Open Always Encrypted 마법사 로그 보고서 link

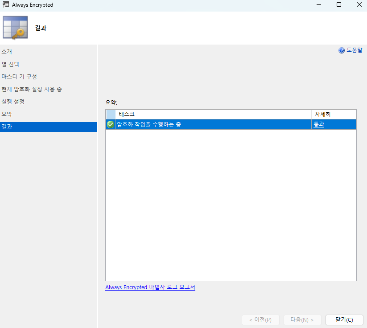(x=150, y=287)
